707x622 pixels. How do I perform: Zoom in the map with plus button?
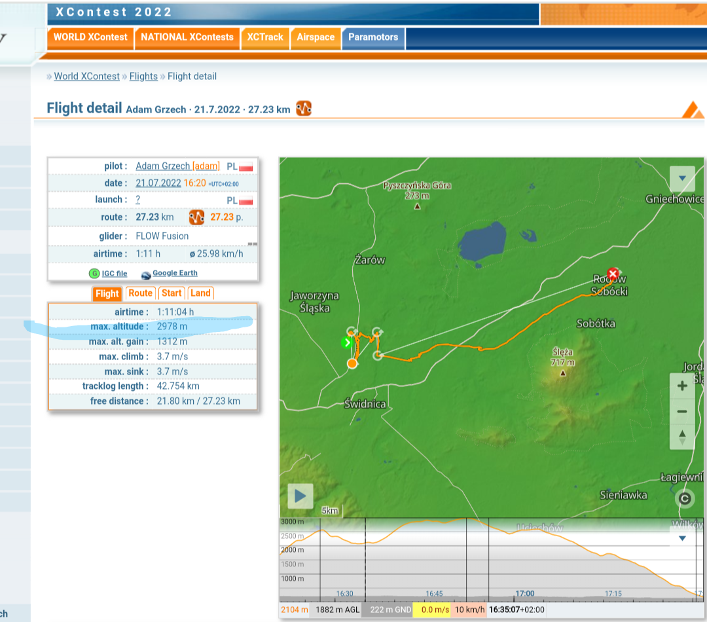(682, 386)
